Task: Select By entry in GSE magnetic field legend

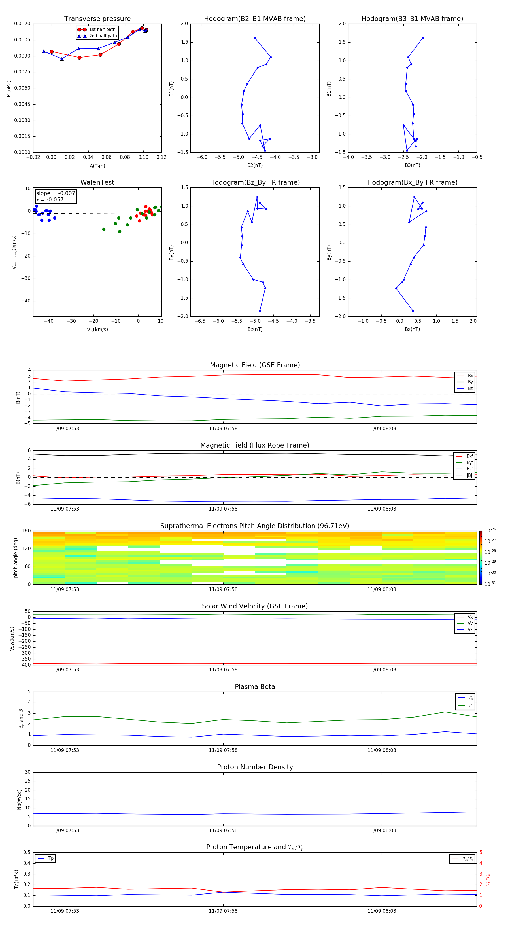Action: pos(465,382)
